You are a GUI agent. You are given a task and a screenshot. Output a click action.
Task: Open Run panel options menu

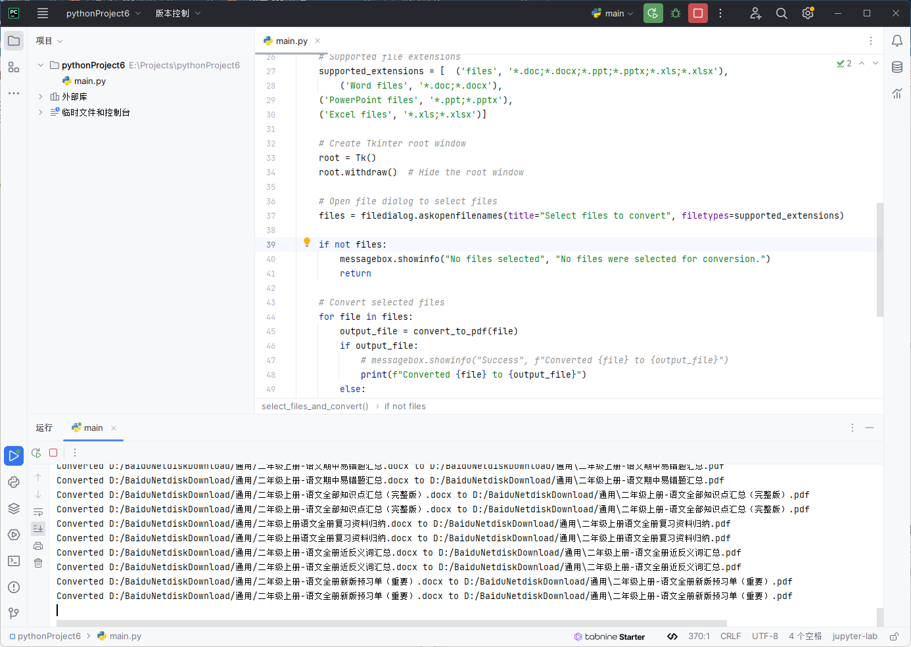pyautogui.click(x=853, y=428)
